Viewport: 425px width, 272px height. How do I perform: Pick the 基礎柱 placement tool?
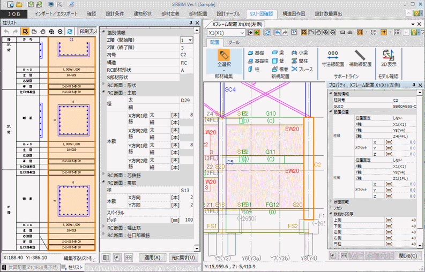pos(258,61)
